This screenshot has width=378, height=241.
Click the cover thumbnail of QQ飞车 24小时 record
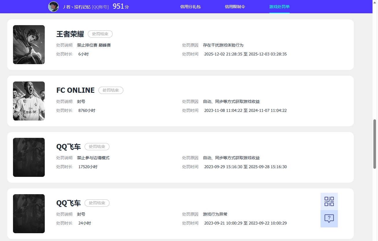pyautogui.click(x=29, y=214)
